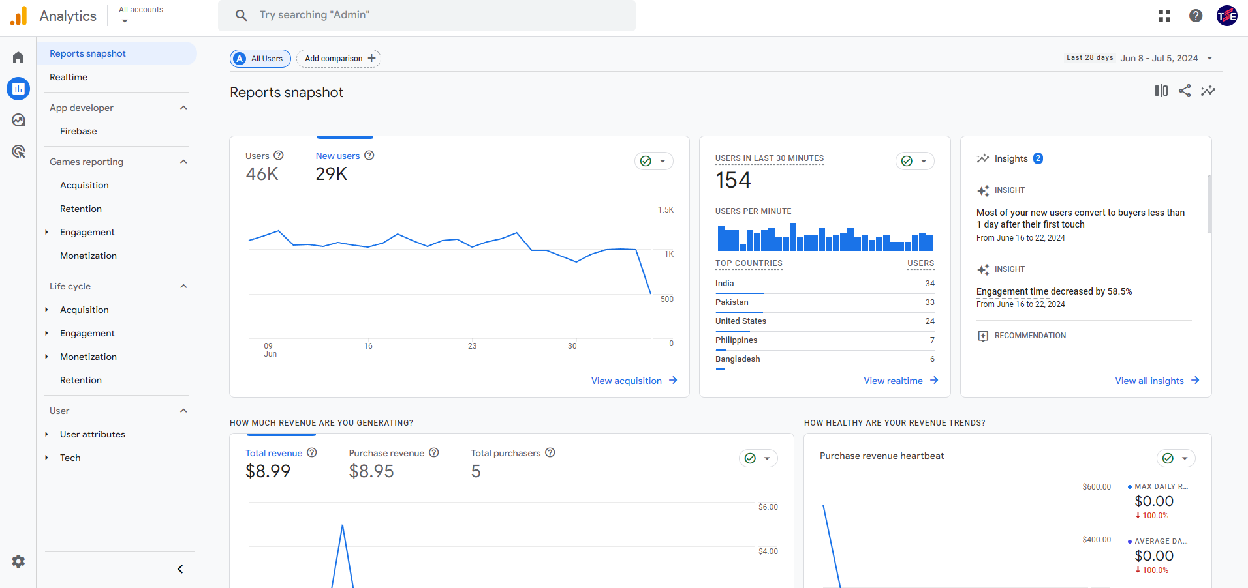1248x588 pixels.
Task: Click help icon next to New users
Action: pyautogui.click(x=369, y=155)
